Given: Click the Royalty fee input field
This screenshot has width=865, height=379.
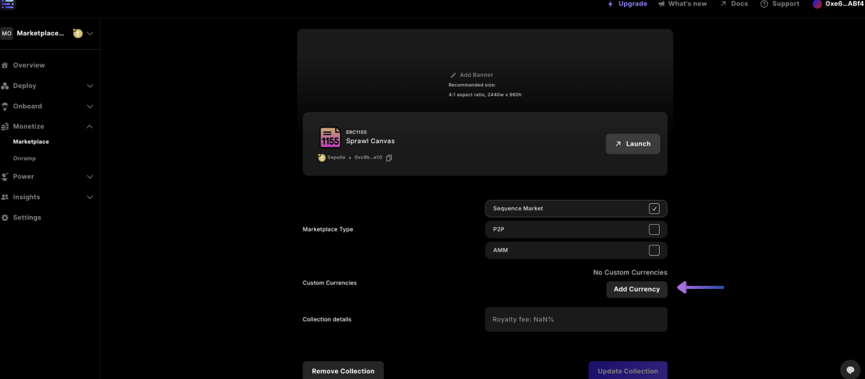Looking at the screenshot, I should coord(575,319).
